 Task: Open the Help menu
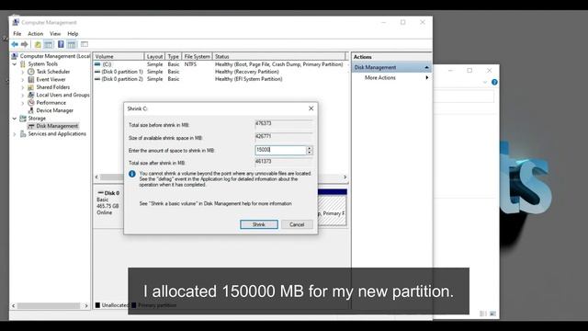click(73, 34)
